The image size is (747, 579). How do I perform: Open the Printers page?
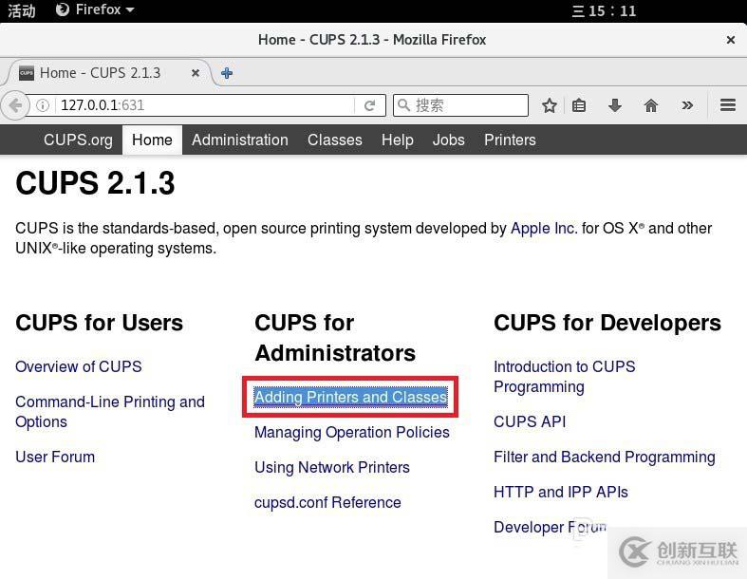[510, 140]
